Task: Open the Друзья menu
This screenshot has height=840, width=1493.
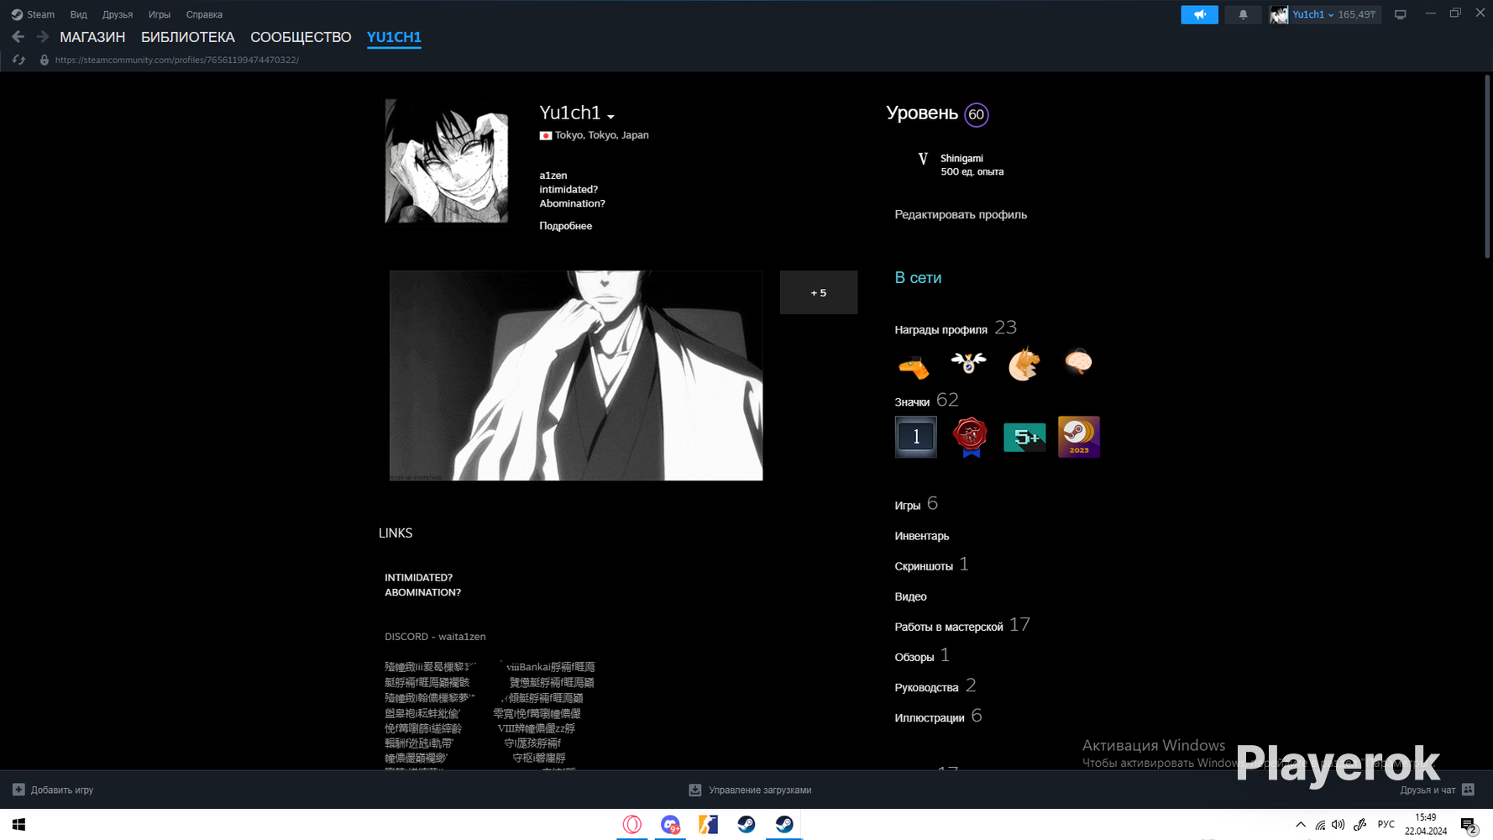Action: tap(118, 14)
